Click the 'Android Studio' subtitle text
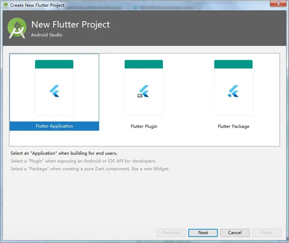 click(x=47, y=35)
